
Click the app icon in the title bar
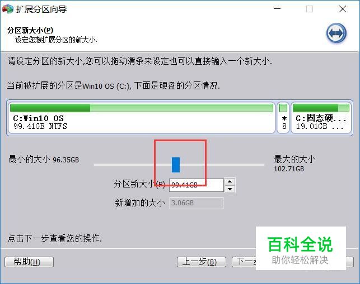pos(8,9)
